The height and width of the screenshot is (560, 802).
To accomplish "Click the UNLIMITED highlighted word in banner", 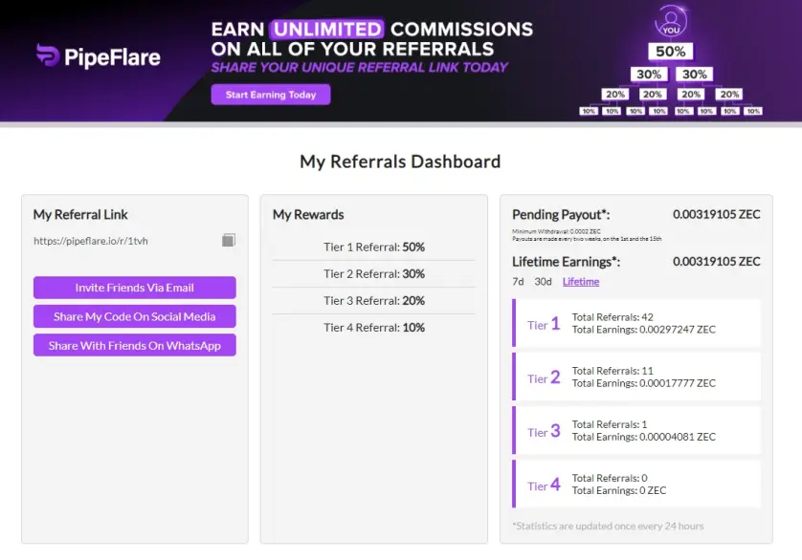I will [x=327, y=29].
